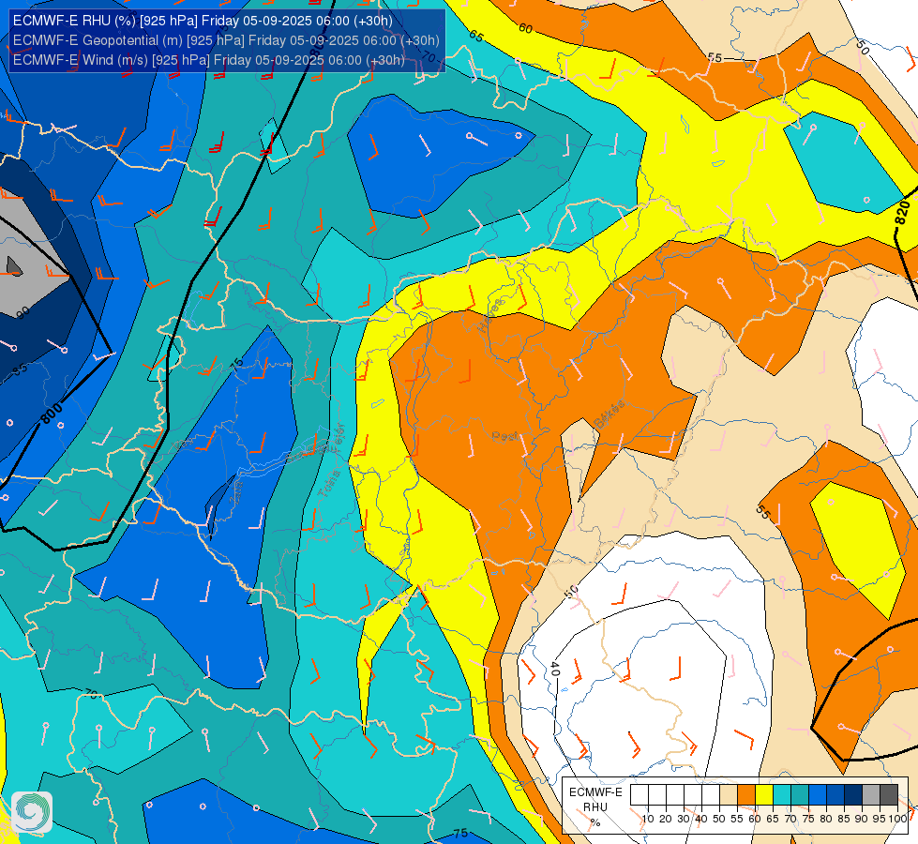Click the legend tick label 65
918x844 pixels.
pos(773,819)
